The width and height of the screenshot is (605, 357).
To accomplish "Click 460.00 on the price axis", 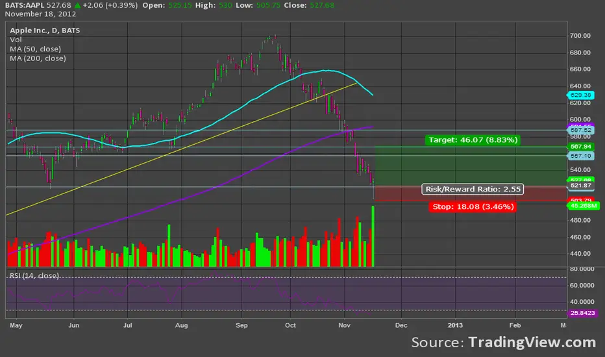I will [x=580, y=237].
